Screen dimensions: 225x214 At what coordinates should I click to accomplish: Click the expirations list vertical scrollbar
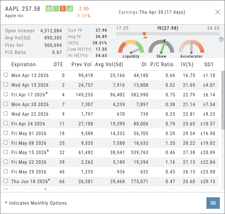coord(222,100)
